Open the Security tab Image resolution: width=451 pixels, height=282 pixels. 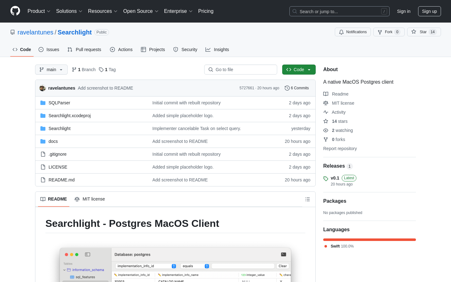[x=185, y=50]
